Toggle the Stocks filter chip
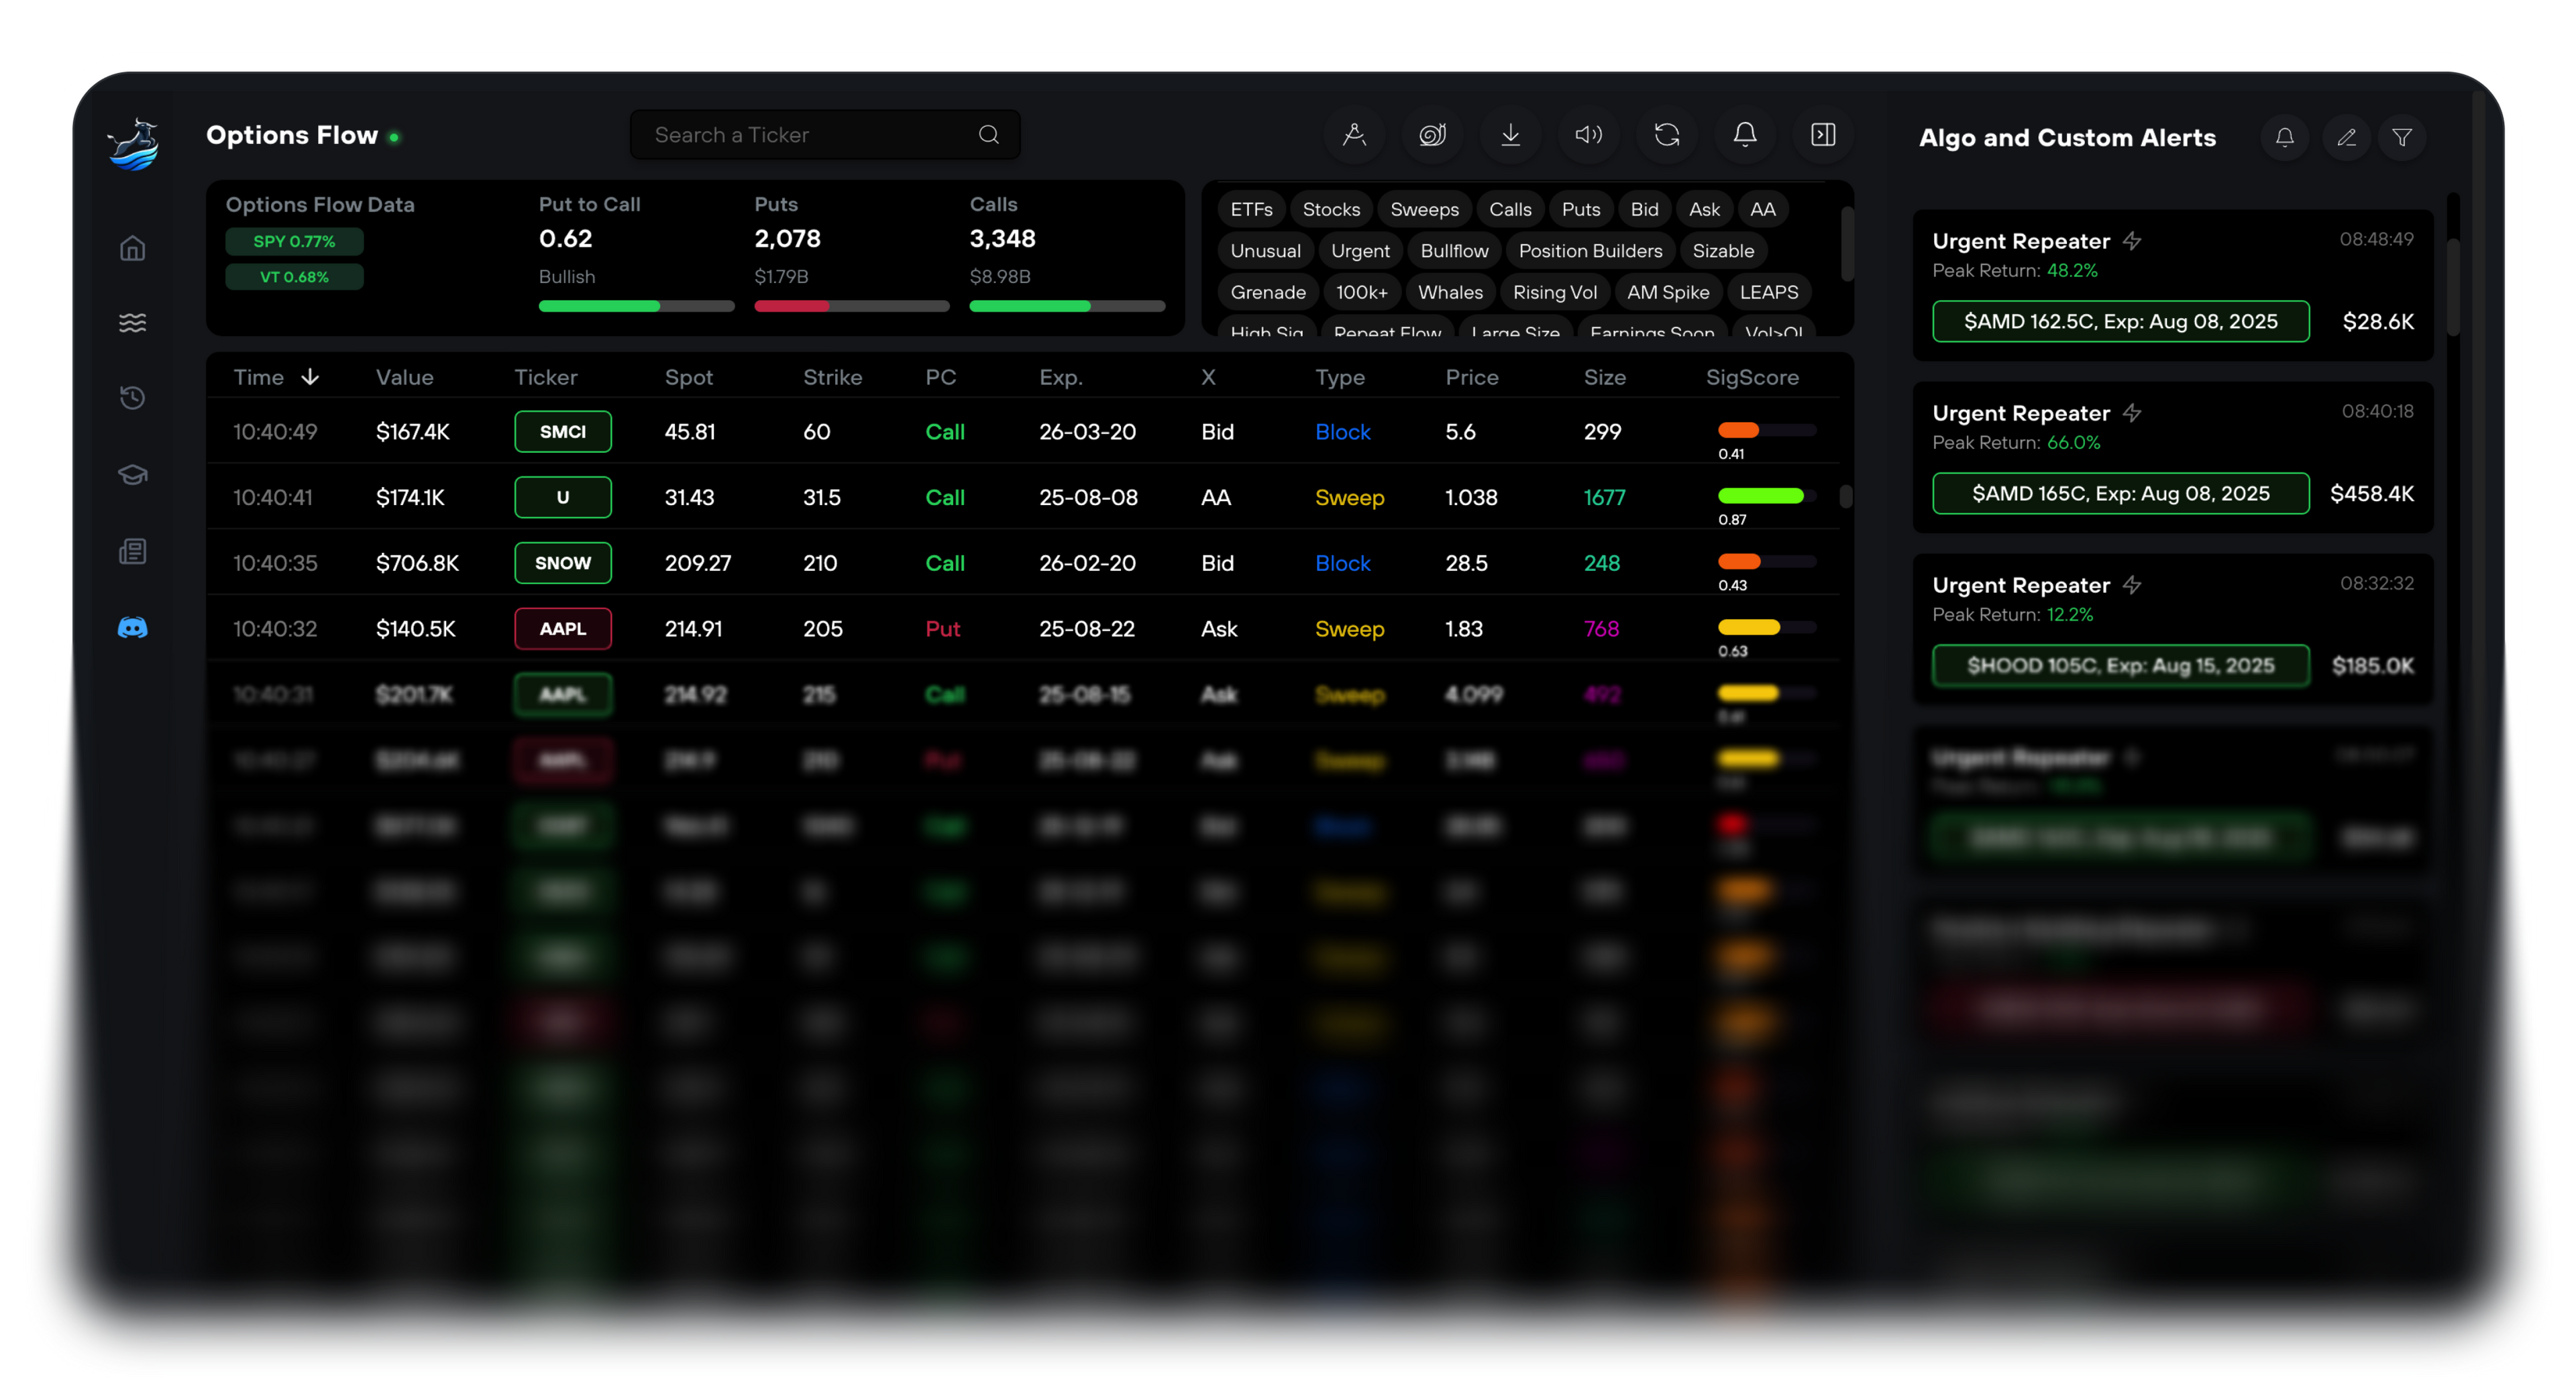Image resolution: width=2576 pixels, height=1392 pixels. (x=1331, y=210)
